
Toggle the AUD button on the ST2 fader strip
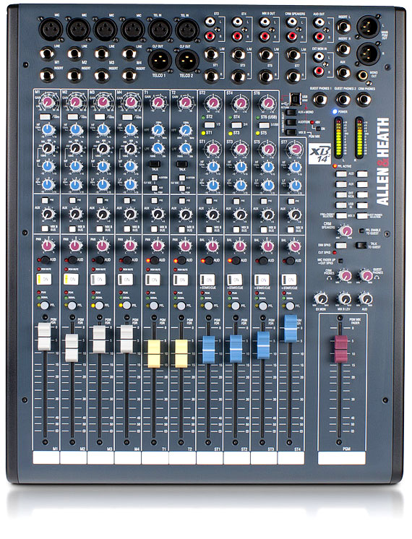(236, 260)
